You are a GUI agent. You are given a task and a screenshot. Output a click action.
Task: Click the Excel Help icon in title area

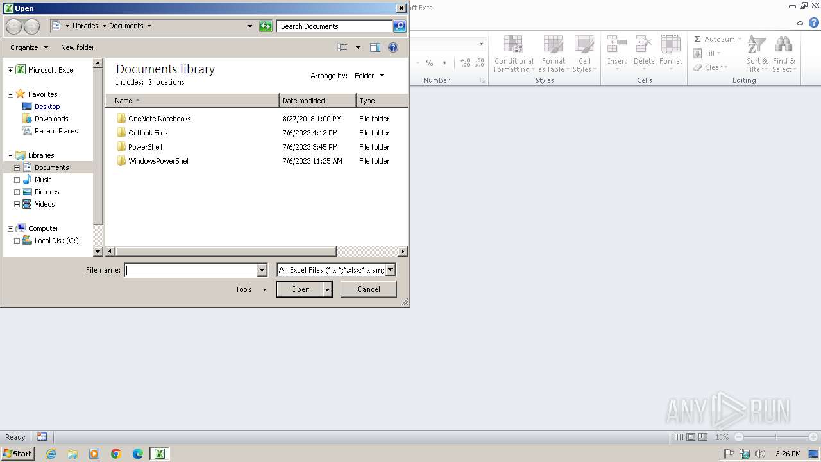814,22
